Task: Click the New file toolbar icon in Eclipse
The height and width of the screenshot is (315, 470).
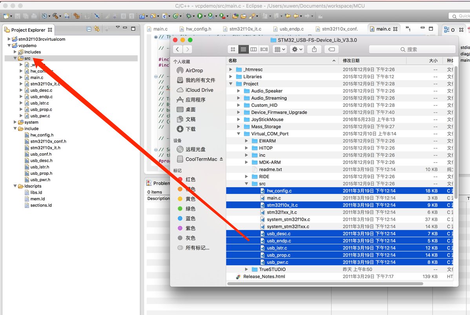Action: pyautogui.click(x=6, y=16)
